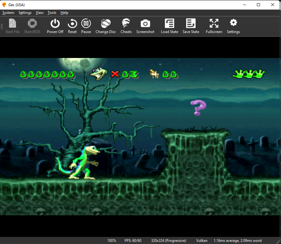Open the Save State toolbar button
281x244 pixels.
tap(191, 26)
